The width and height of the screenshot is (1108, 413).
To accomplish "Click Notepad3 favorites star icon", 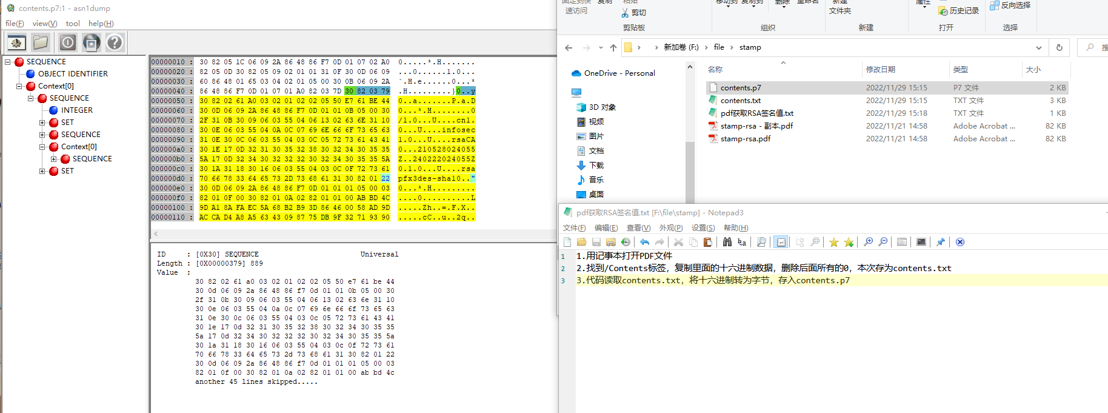I will [834, 242].
